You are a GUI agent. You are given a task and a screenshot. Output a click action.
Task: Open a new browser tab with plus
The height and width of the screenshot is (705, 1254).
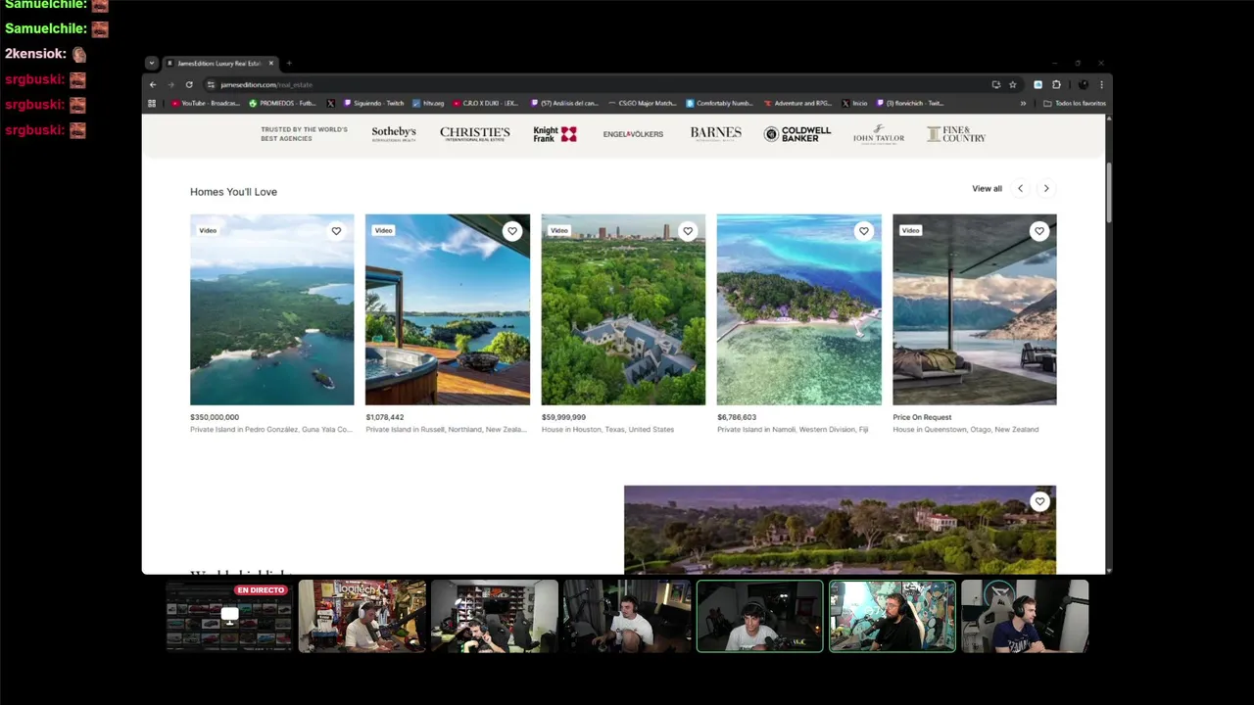coord(289,64)
